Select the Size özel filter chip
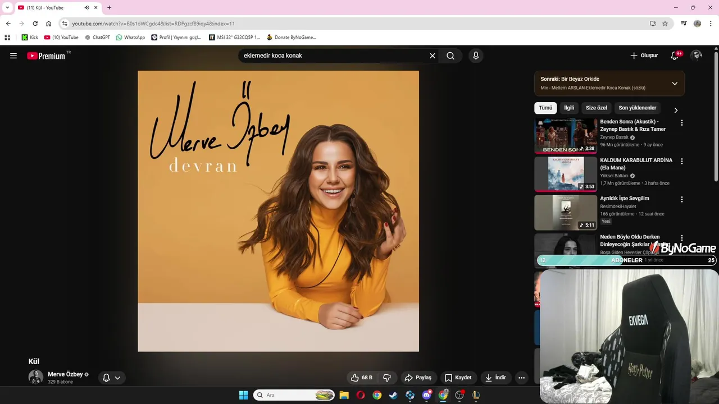The image size is (719, 404). click(x=597, y=108)
